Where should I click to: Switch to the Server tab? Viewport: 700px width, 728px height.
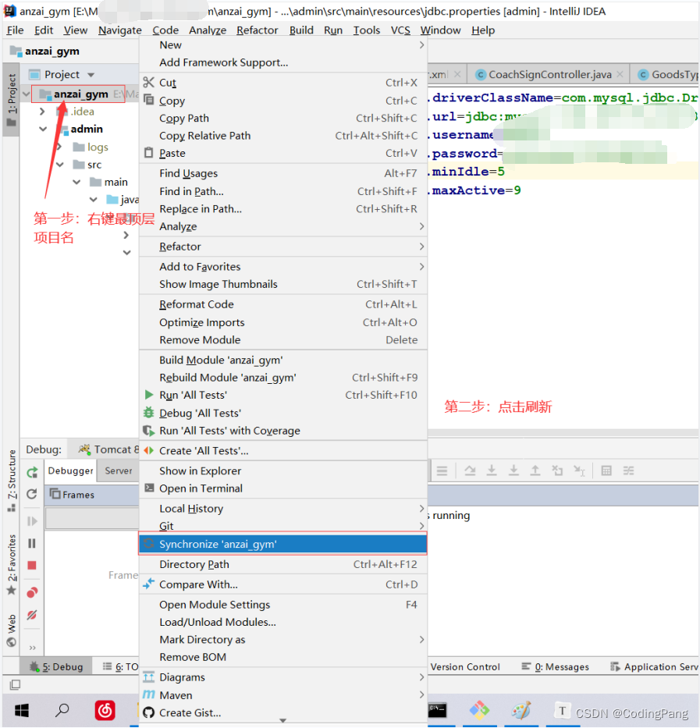119,471
